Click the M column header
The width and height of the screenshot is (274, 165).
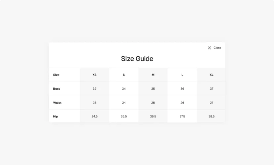(153, 75)
